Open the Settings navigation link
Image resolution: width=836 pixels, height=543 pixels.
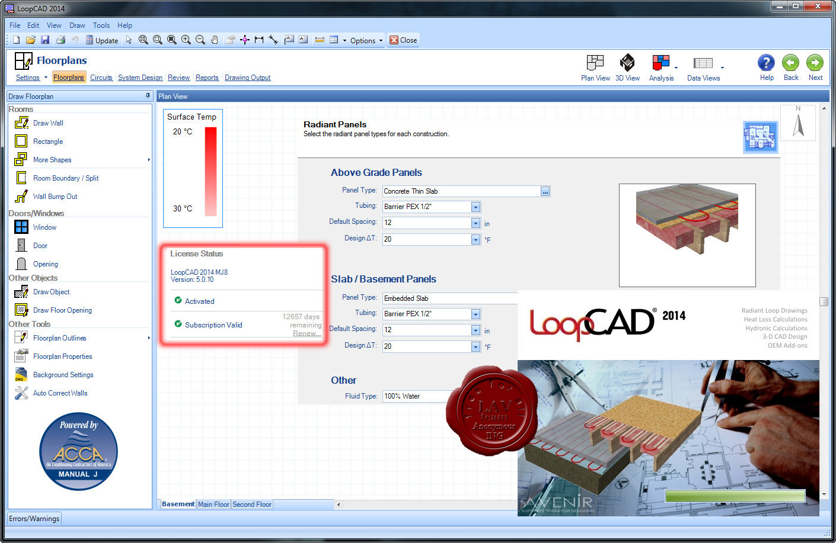pyautogui.click(x=28, y=78)
